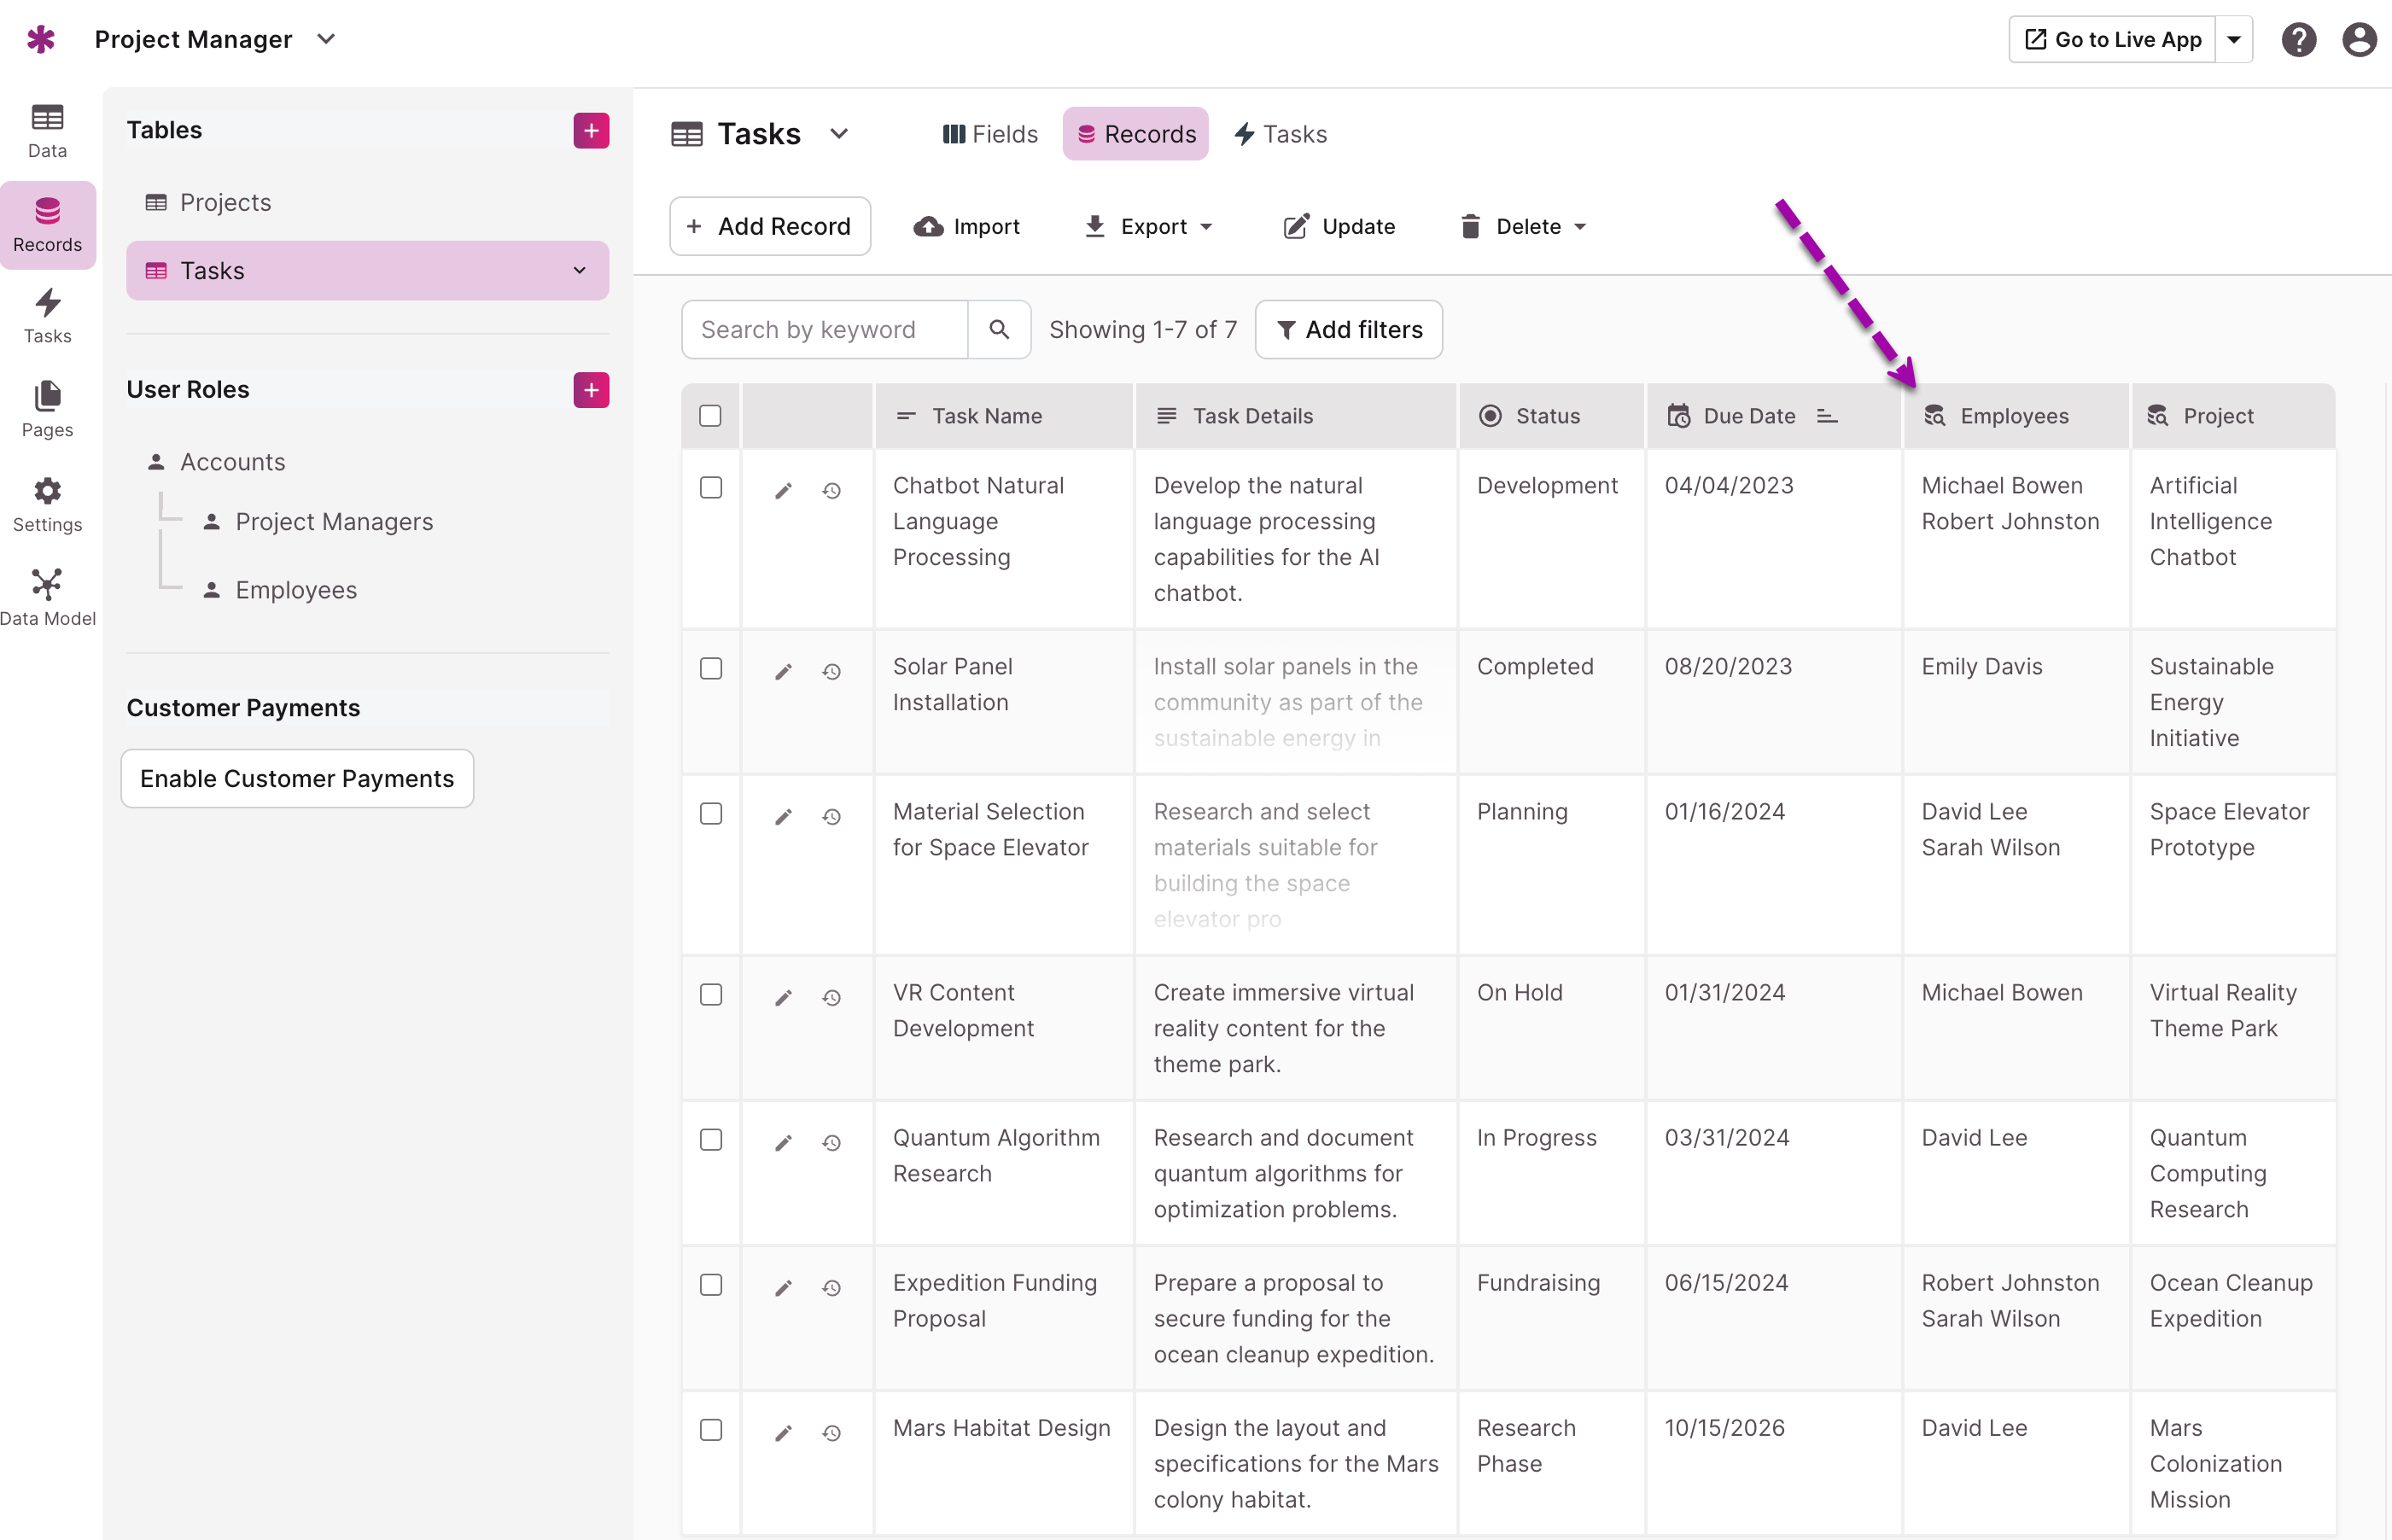Click the Task Name column header
Viewport: 2392px width, 1540px height.
(x=1004, y=416)
